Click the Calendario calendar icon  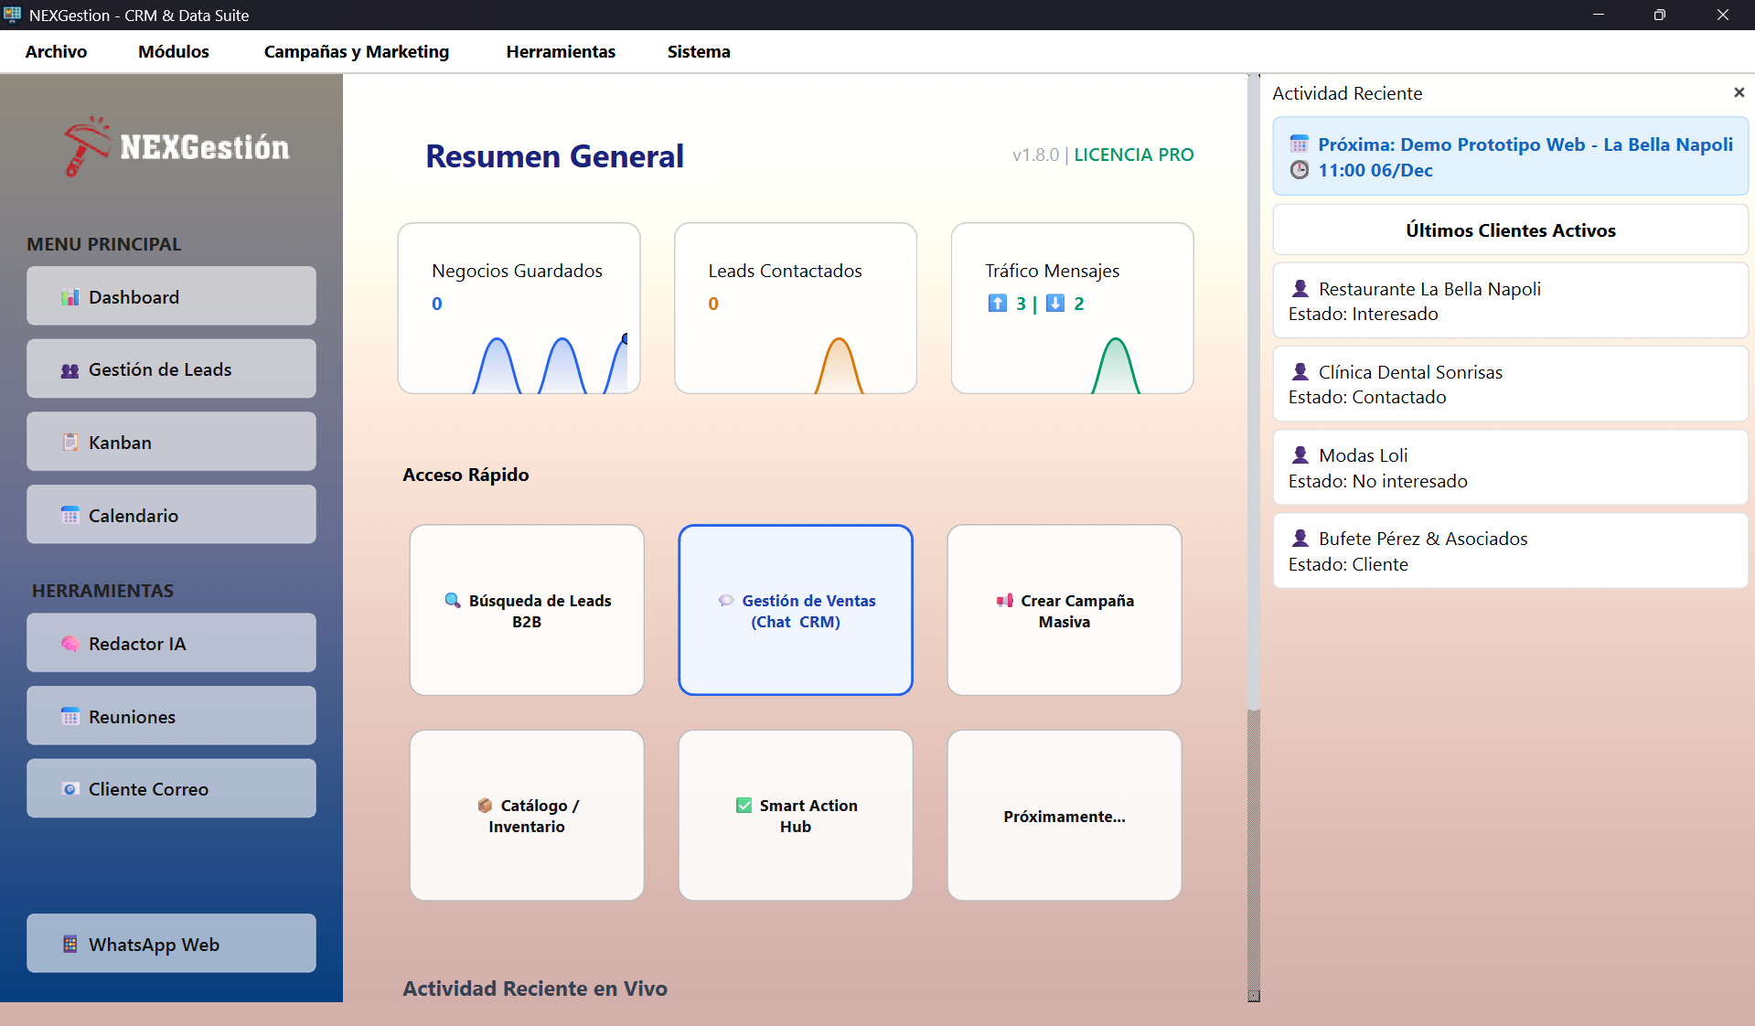pyautogui.click(x=70, y=516)
